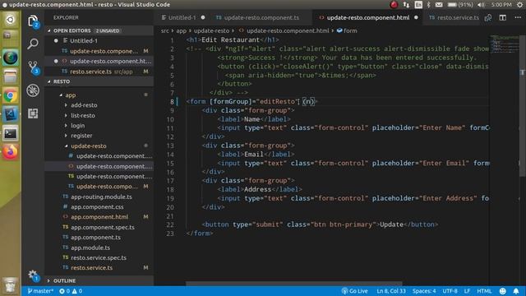Click line number 22 in the gutter
This screenshot has height=296, width=526.
[170, 224]
